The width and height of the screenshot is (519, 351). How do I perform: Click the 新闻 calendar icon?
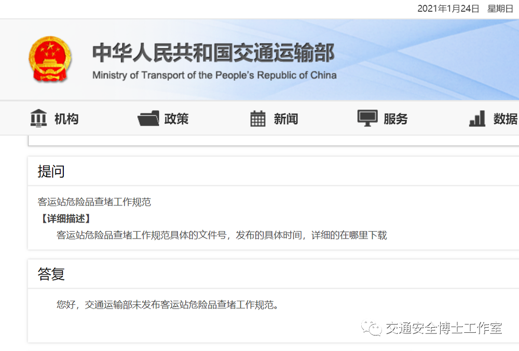coord(258,119)
